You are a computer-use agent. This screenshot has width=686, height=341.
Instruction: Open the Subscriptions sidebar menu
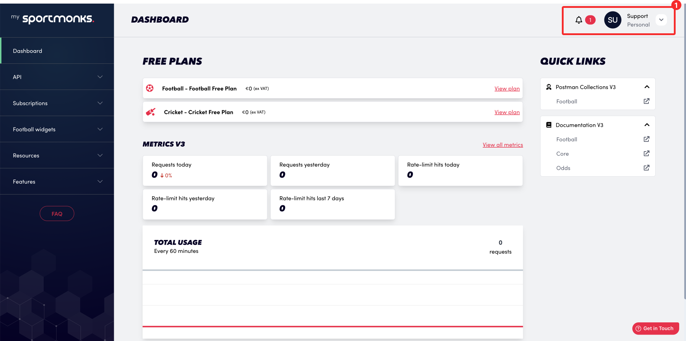57,103
